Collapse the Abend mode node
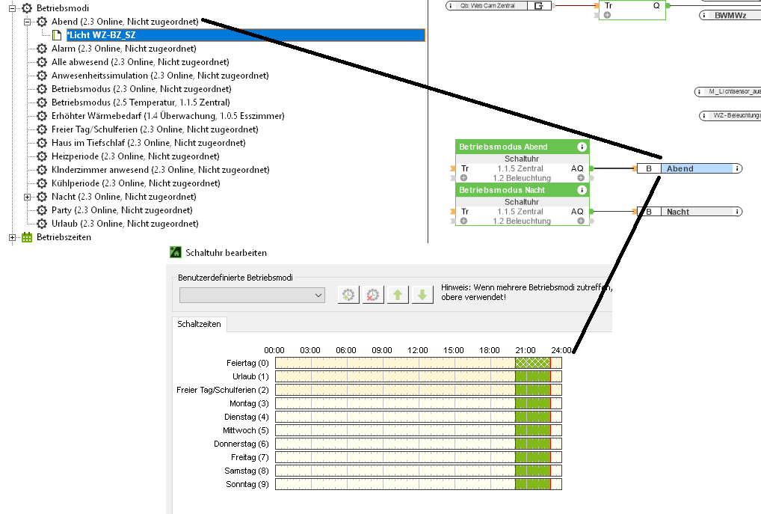 (28, 22)
